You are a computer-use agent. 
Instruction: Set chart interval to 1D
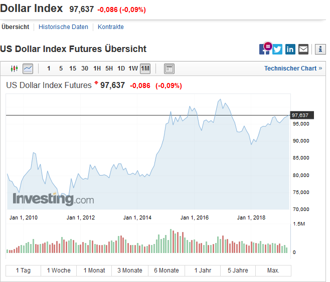click(121, 68)
